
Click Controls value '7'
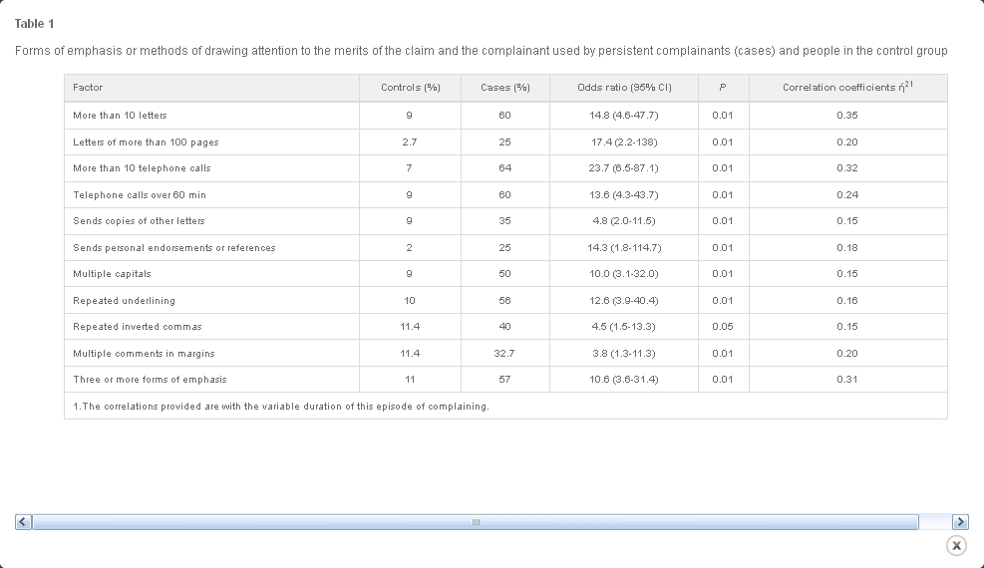[x=409, y=168]
